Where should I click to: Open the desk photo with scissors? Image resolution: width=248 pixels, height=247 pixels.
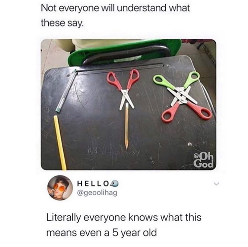tap(128, 104)
